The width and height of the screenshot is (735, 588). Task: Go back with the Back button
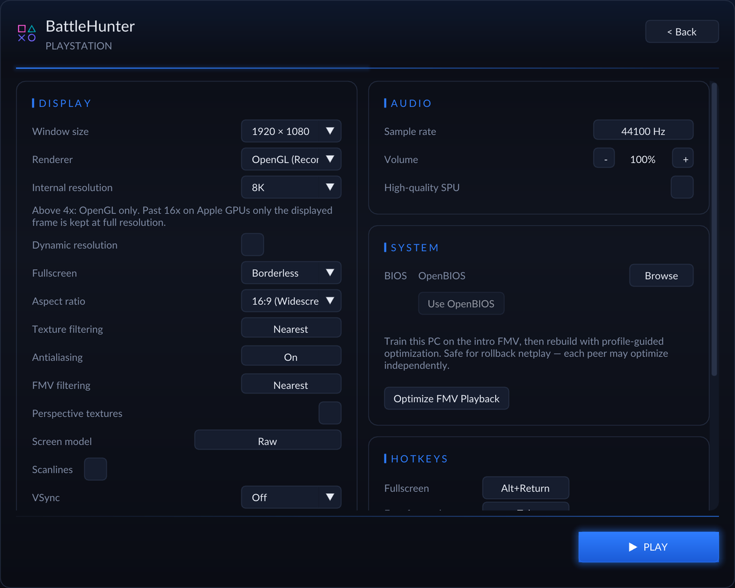pos(682,32)
